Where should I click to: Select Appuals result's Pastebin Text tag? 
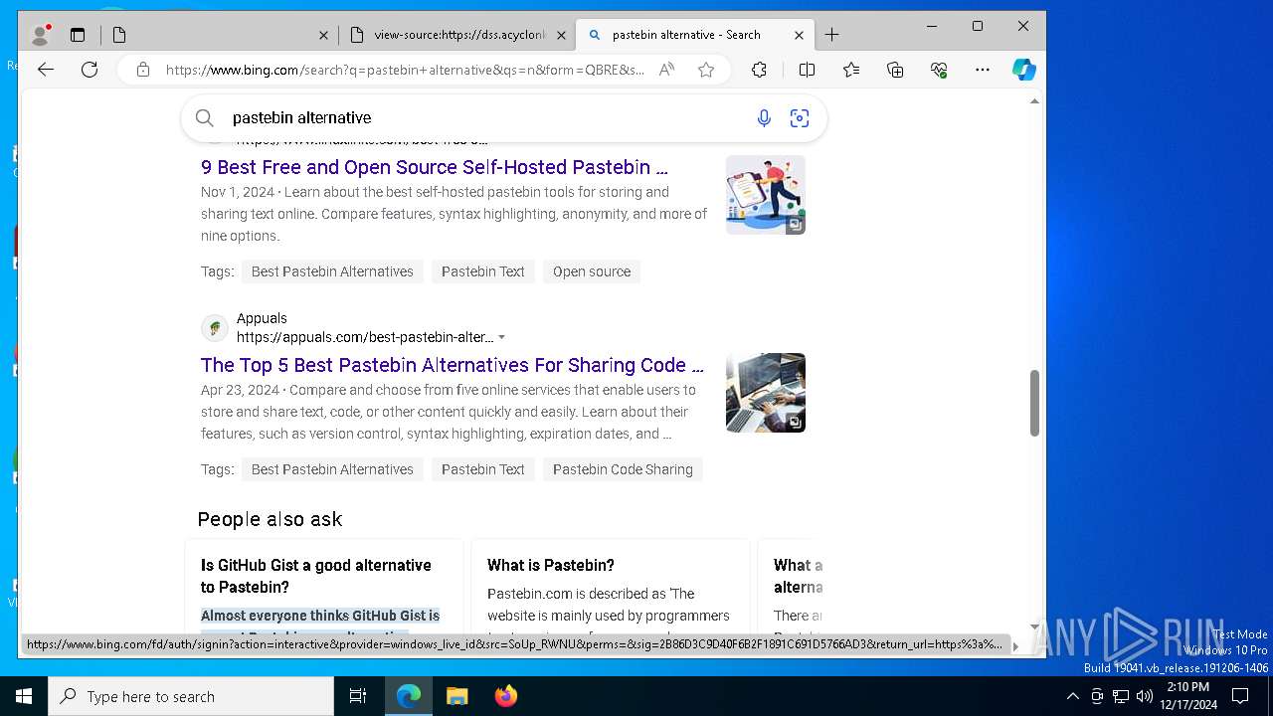tap(483, 469)
